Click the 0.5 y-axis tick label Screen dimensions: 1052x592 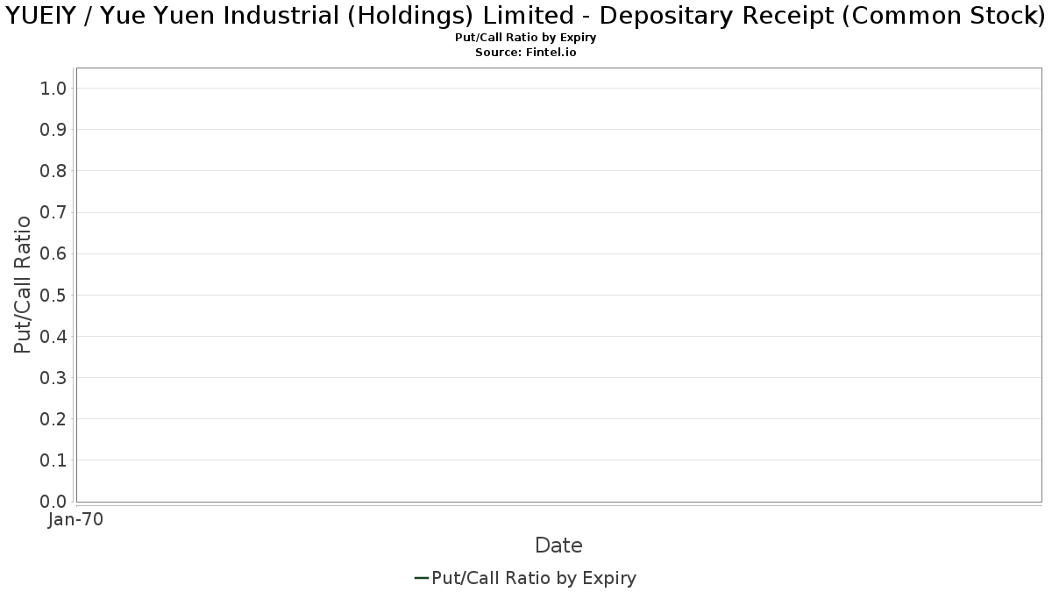(53, 295)
